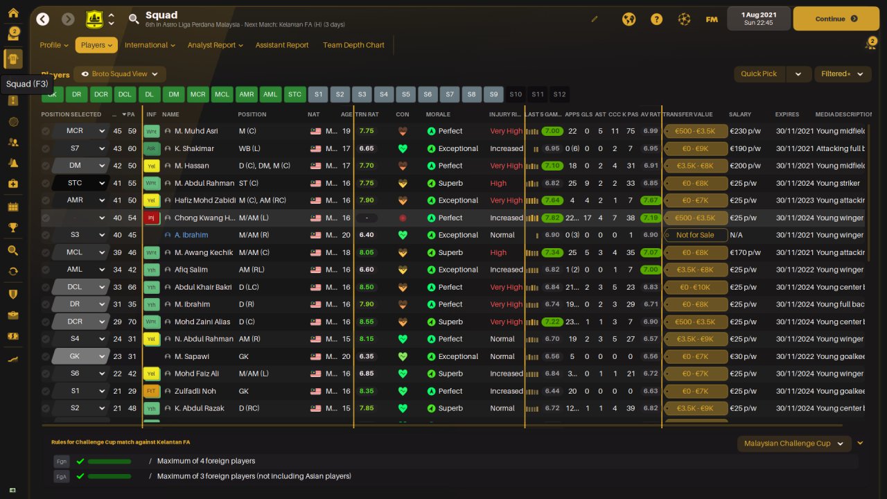Image resolution: width=887 pixels, height=499 pixels.
Task: Go back with the left arrow button
Action: [x=43, y=19]
